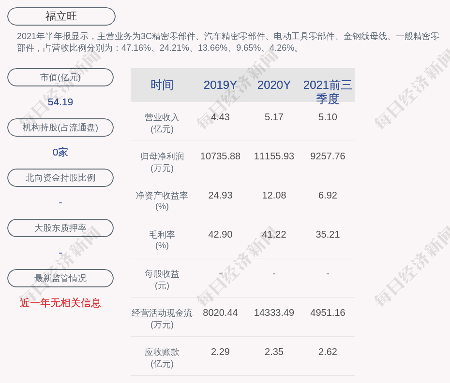
Task: Open the 最新监管情况 pill
Action: pyautogui.click(x=60, y=278)
